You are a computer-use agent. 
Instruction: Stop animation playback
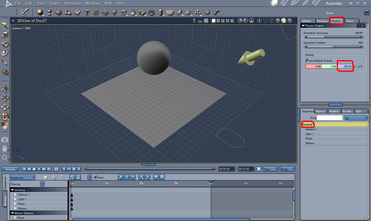(34, 169)
